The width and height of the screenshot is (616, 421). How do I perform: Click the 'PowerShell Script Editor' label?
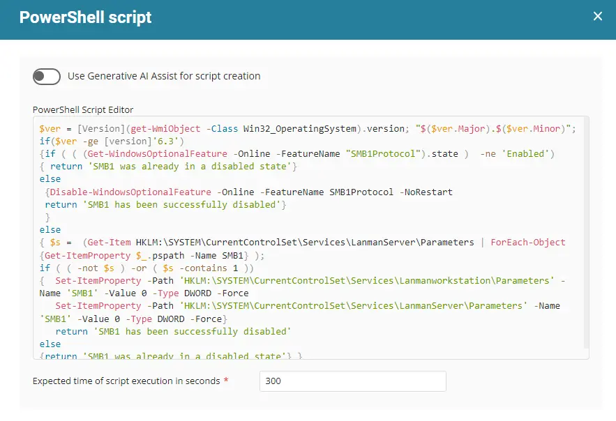point(83,110)
